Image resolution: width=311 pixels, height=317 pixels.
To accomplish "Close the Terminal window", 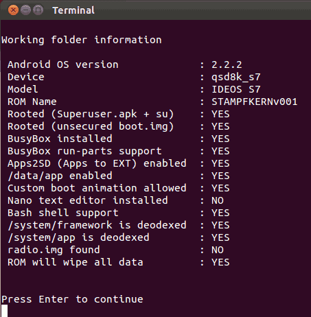I will [x=13, y=10].
